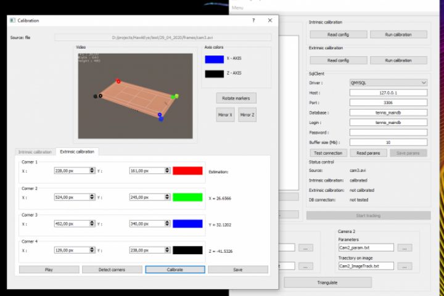Image resolution: width=444 pixels, height=296 pixels.
Task: Click the Corner 4 Y value field
Action: [x=147, y=250]
